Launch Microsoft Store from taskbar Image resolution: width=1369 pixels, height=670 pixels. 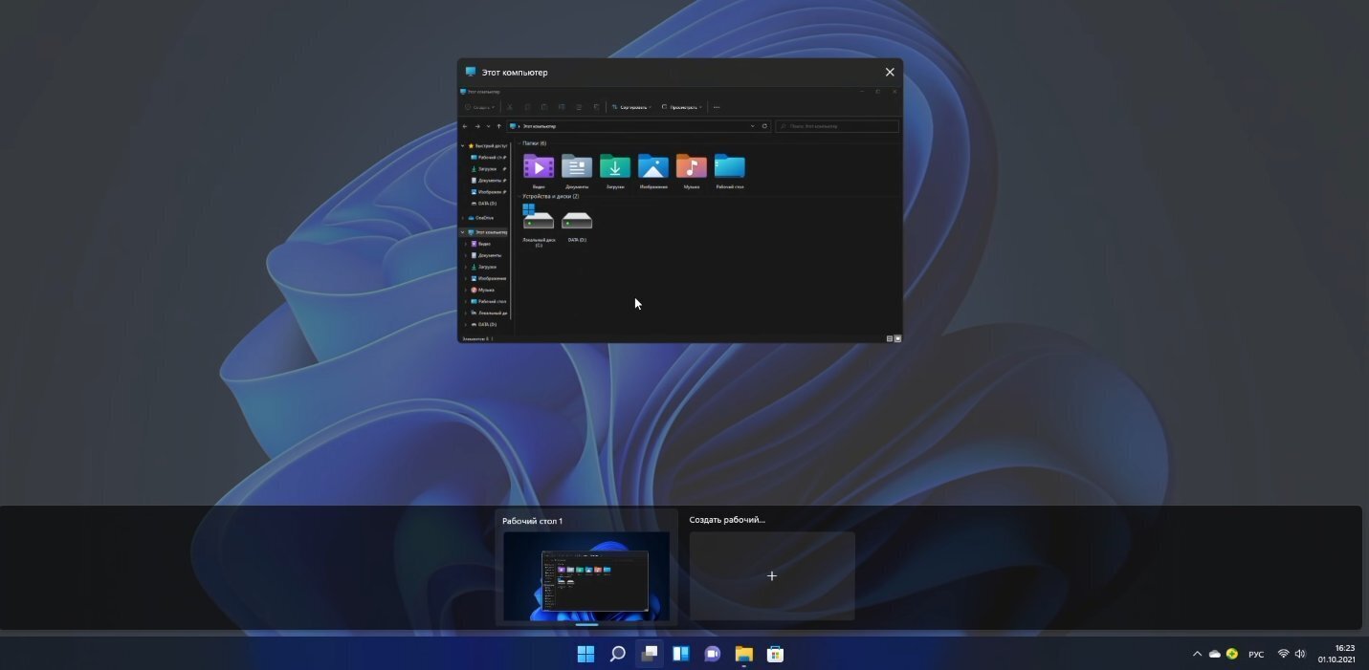point(776,654)
